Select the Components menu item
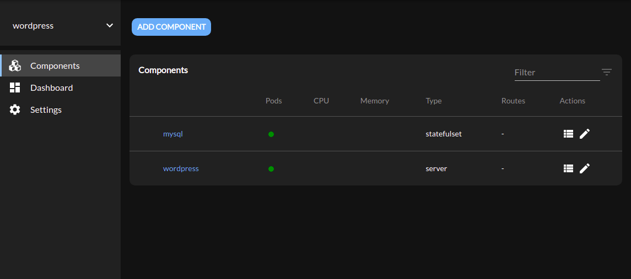This screenshot has width=631, height=279. [x=55, y=65]
